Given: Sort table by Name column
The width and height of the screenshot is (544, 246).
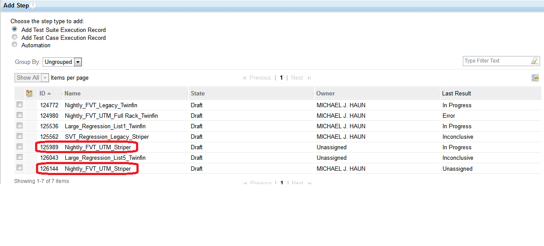Looking at the screenshot, I should 73,93.
